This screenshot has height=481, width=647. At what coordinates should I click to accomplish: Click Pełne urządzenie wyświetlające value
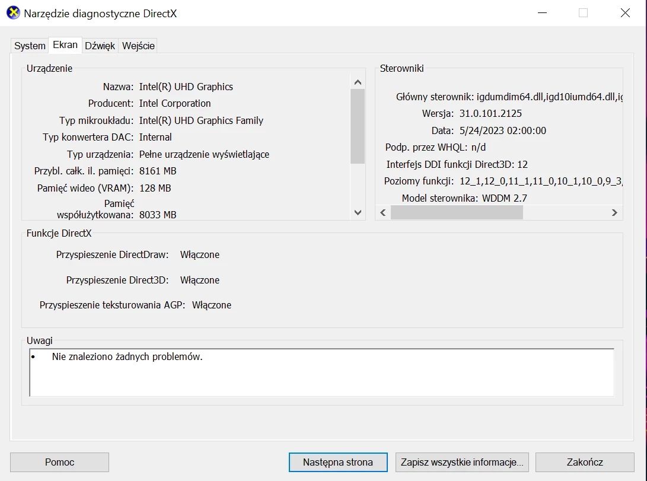click(x=204, y=154)
